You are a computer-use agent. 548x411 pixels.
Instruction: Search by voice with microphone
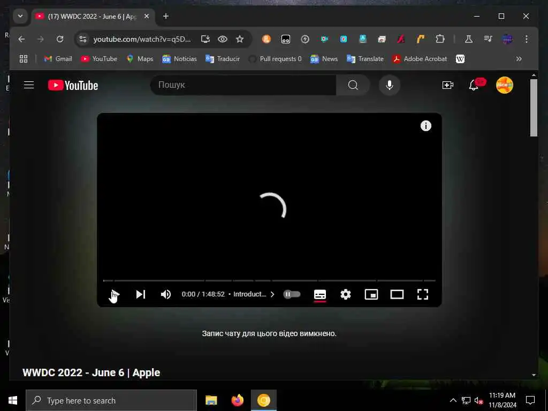point(390,85)
